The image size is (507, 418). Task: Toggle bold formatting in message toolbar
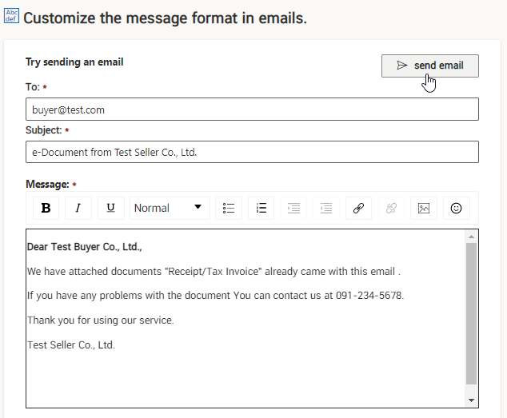46,208
